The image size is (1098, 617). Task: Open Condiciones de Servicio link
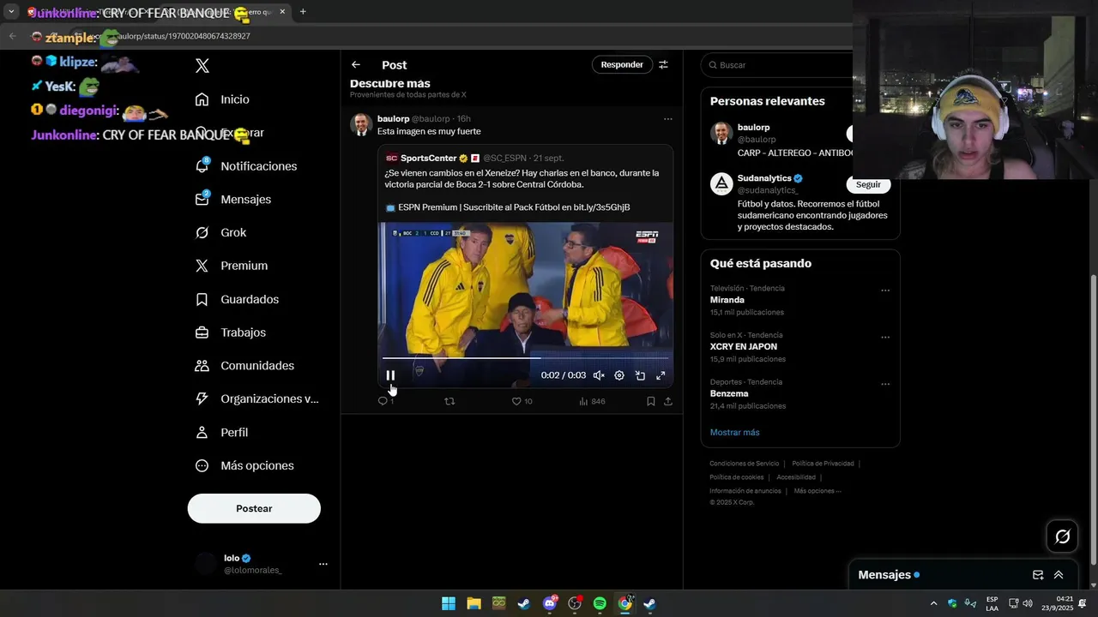click(745, 464)
